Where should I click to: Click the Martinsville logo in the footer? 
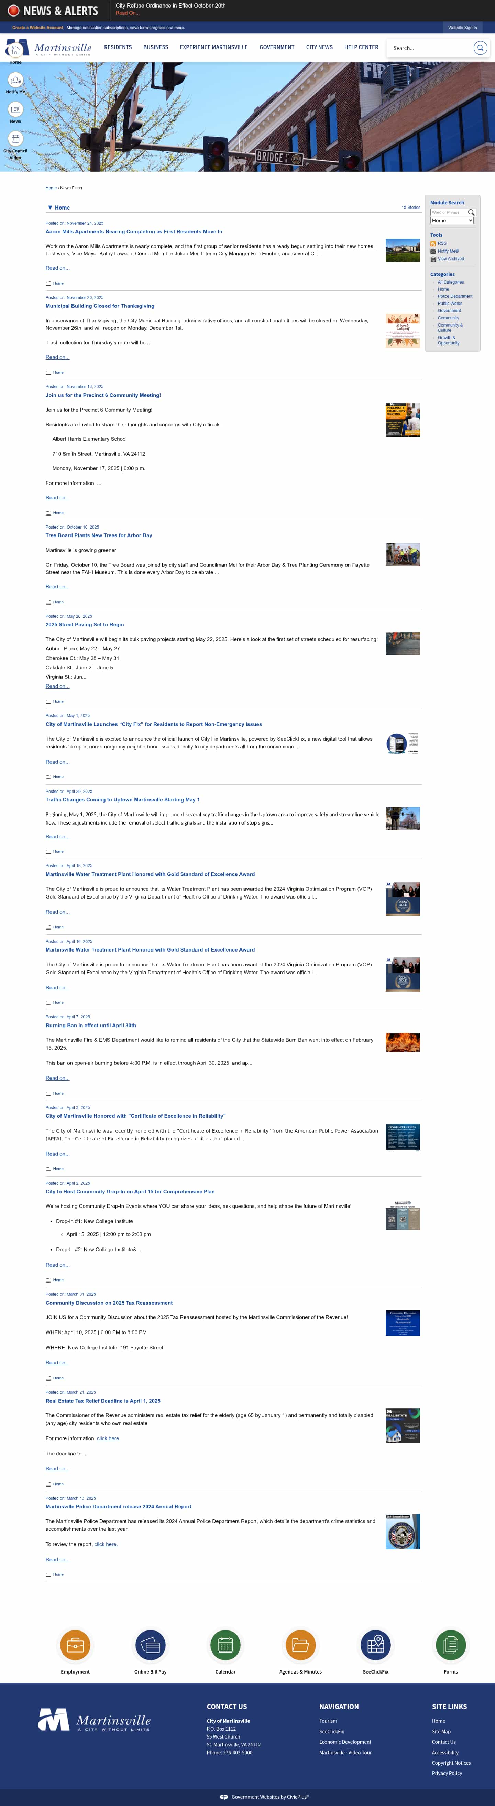click(x=94, y=1720)
